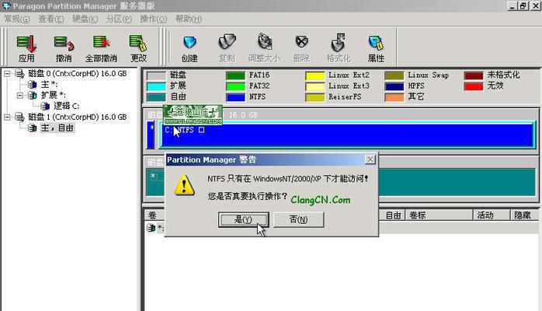Click the FAT32 green legend swatch
Viewport: 542px width, 311px height.
click(x=235, y=86)
